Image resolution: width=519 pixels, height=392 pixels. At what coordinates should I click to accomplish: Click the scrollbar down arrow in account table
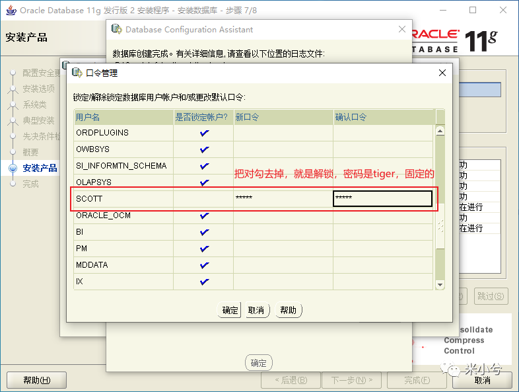click(440, 285)
